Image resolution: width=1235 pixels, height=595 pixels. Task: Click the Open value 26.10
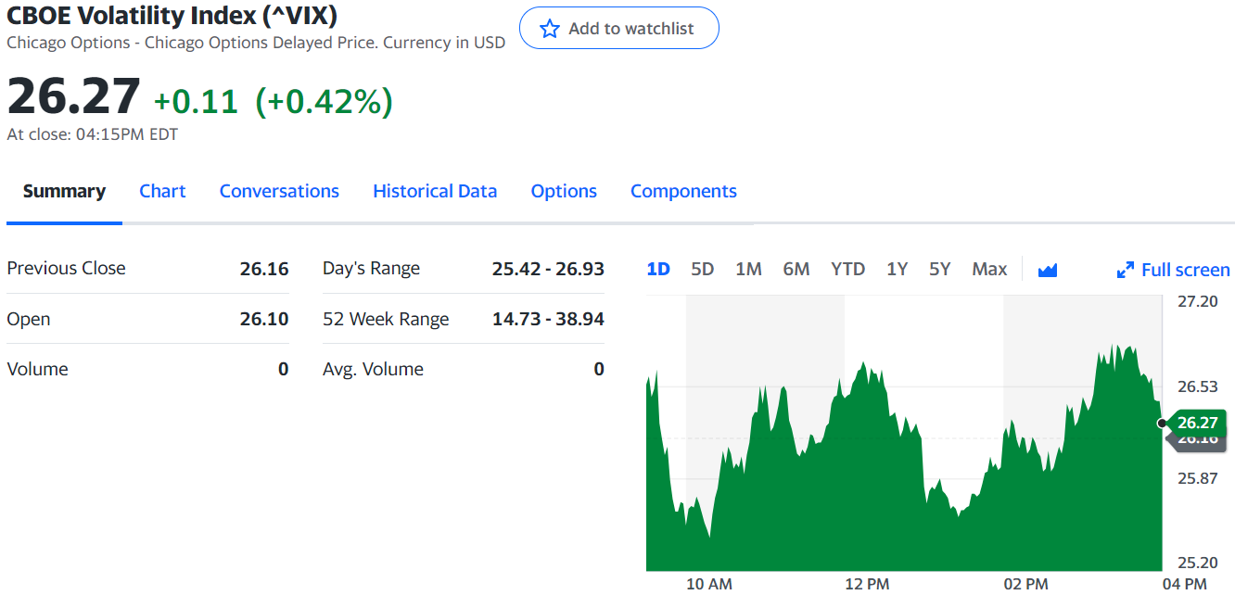[x=264, y=319]
